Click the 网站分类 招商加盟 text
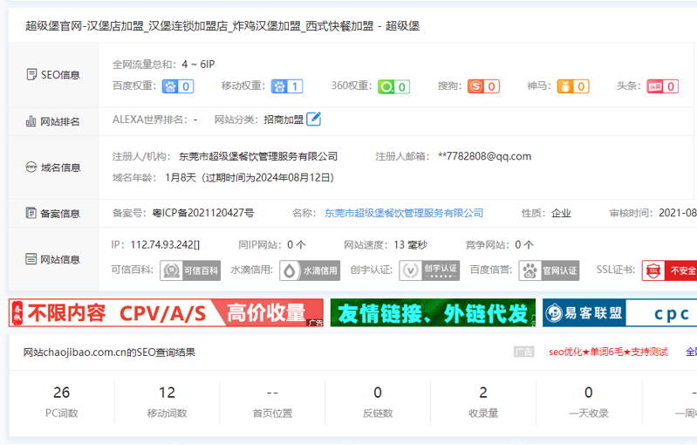 point(284,120)
